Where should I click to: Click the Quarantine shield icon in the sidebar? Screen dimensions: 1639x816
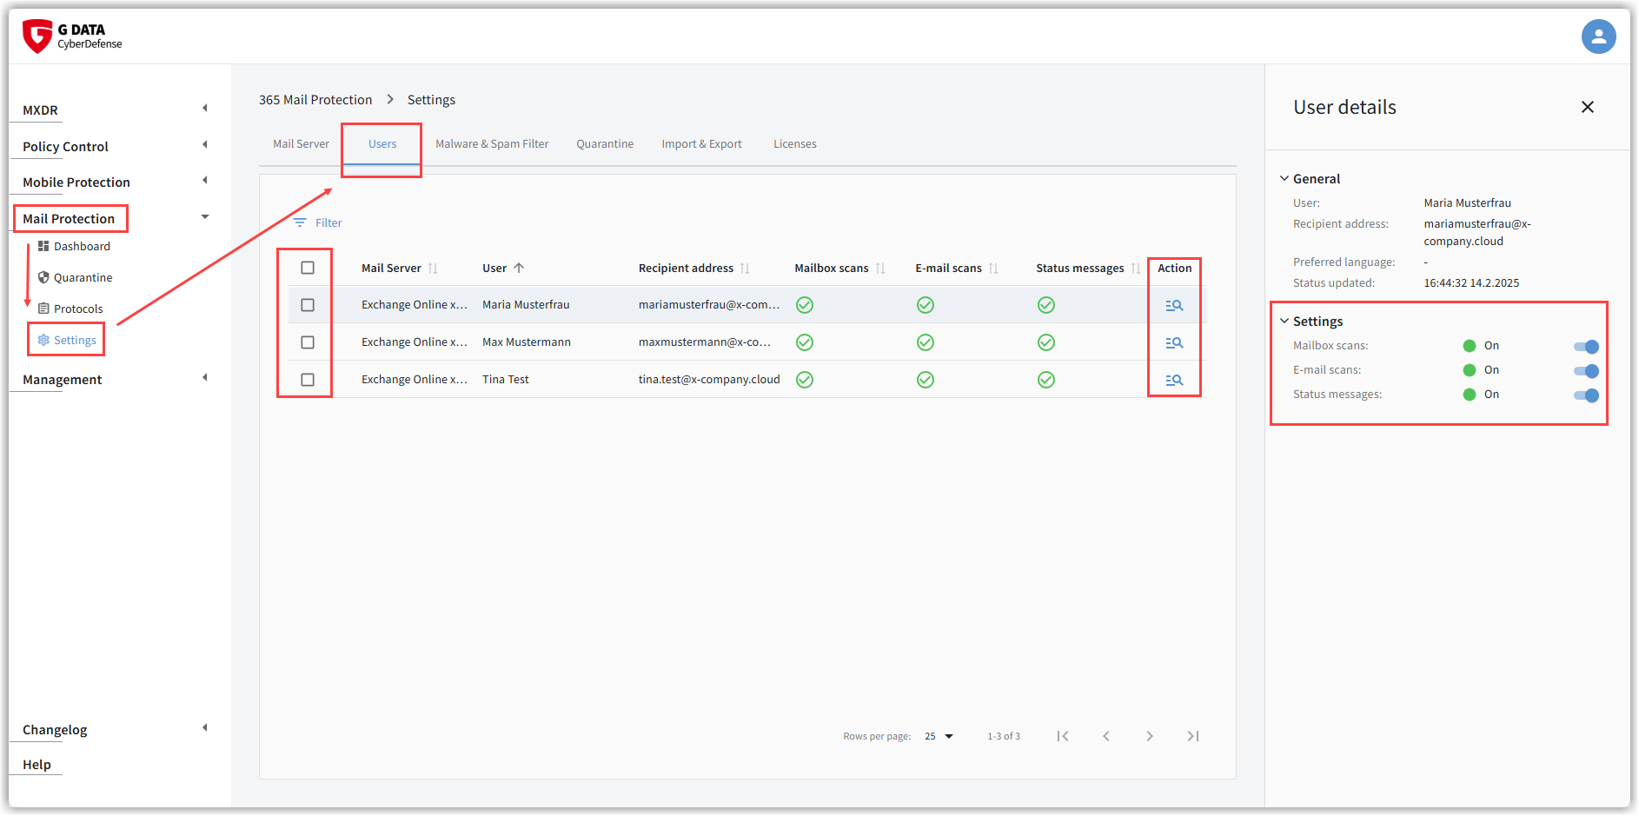click(x=43, y=277)
